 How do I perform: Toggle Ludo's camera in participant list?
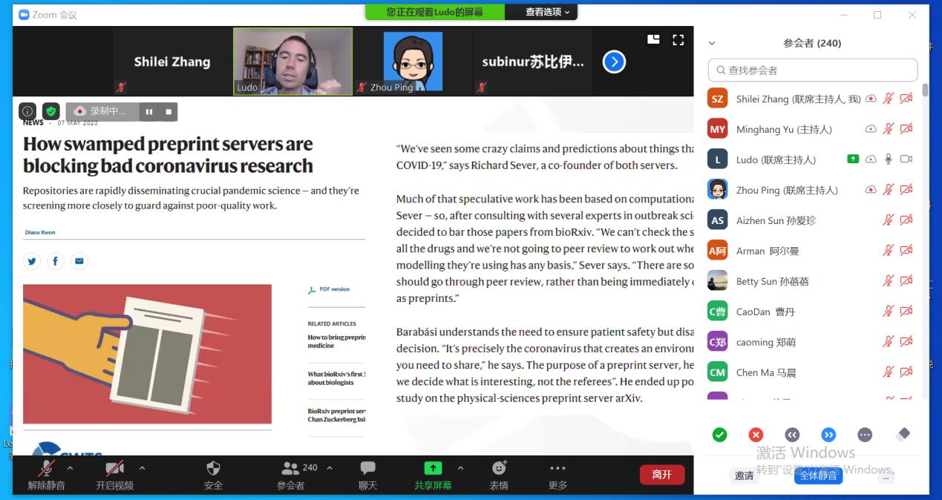pyautogui.click(x=906, y=159)
